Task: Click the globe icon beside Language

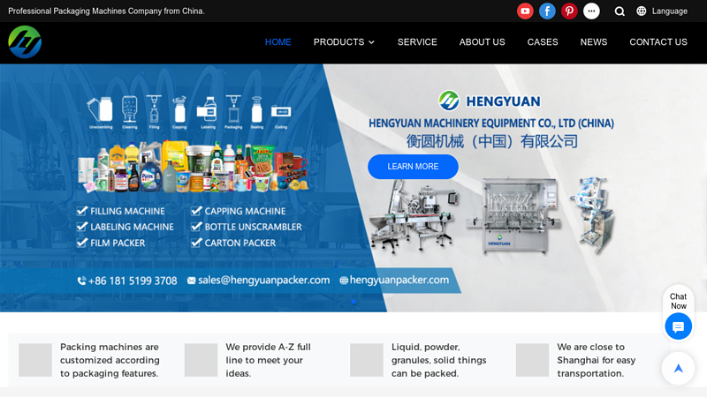Action: (642, 11)
